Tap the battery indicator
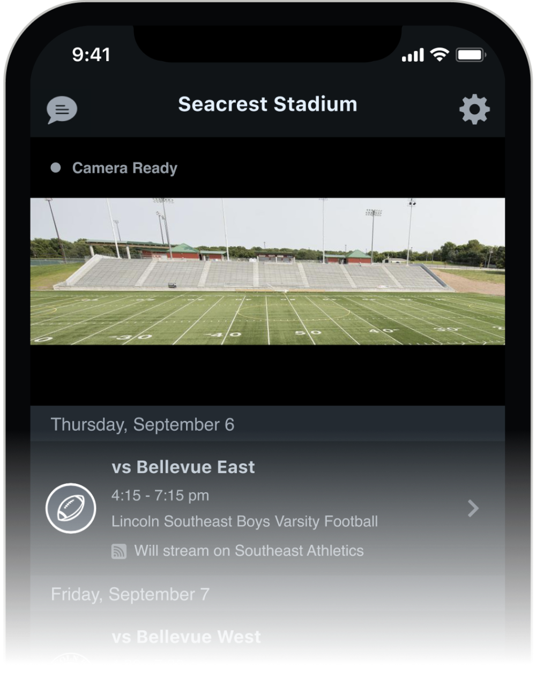The image size is (536, 679). tap(469, 54)
